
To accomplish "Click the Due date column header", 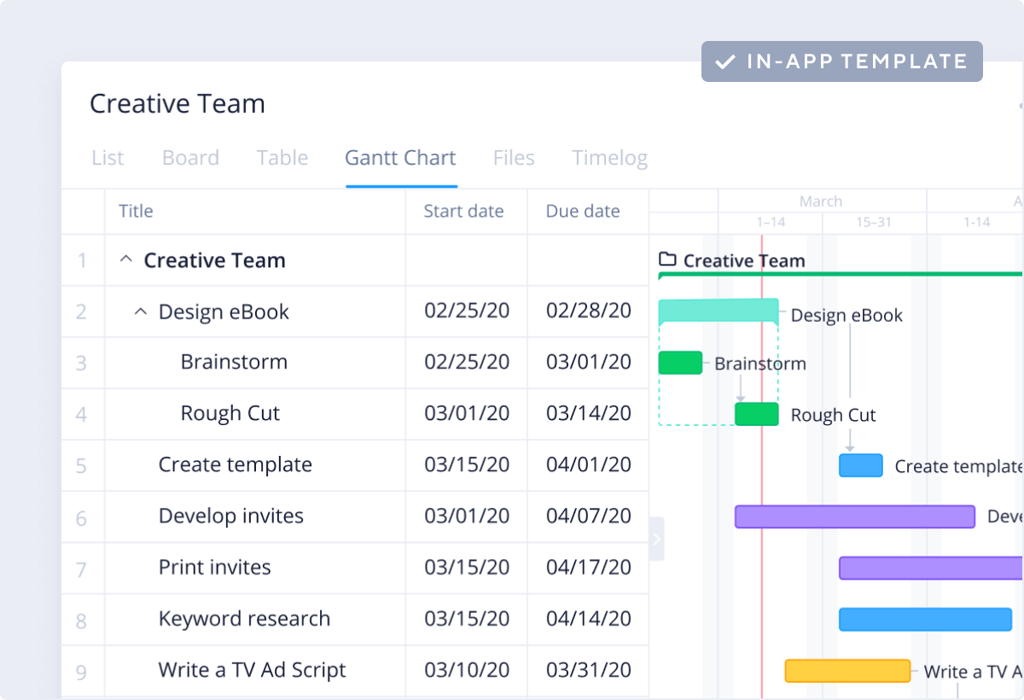I will click(583, 211).
